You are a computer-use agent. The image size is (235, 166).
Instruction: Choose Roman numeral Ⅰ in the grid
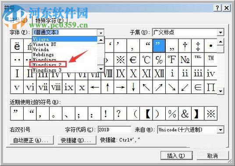17,73
